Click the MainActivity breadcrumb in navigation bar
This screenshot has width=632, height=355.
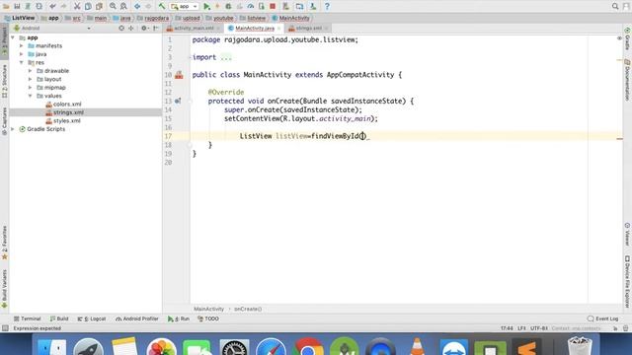tap(291, 18)
